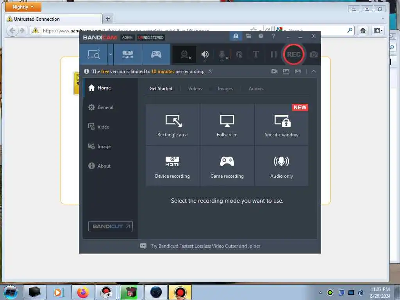Click the Firefox search box magnifier

(x=350, y=30)
